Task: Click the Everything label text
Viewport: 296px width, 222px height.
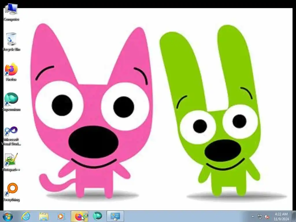Action: [11, 199]
